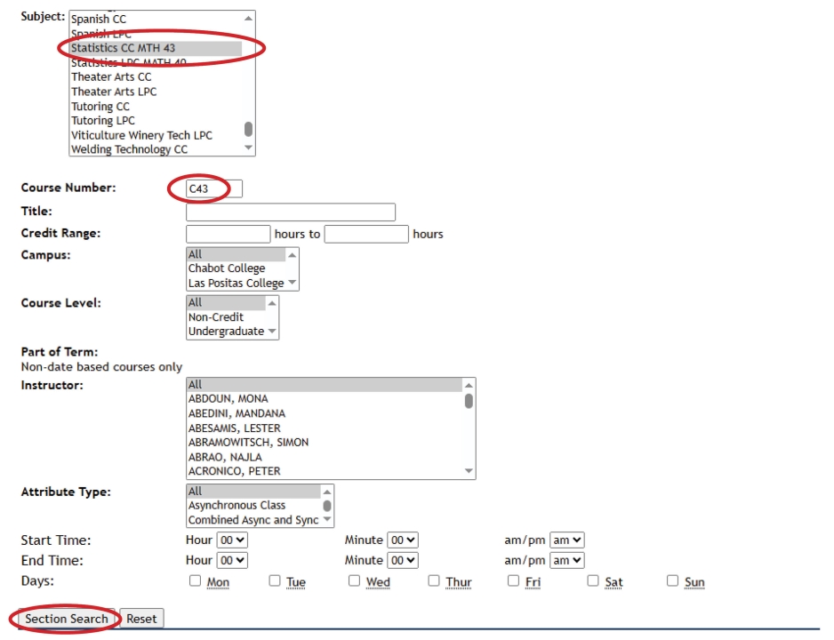Select Tutoring LPC subject
The image size is (834, 640).
[x=156, y=121]
